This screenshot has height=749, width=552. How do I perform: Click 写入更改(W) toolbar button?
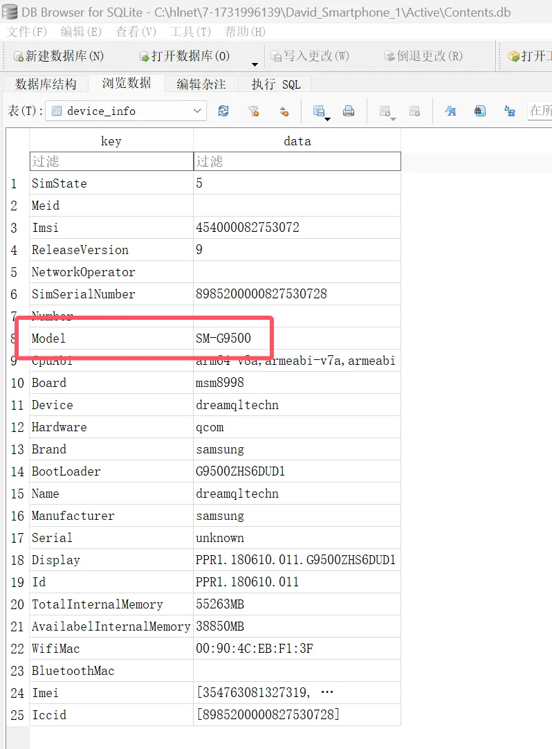(x=310, y=56)
